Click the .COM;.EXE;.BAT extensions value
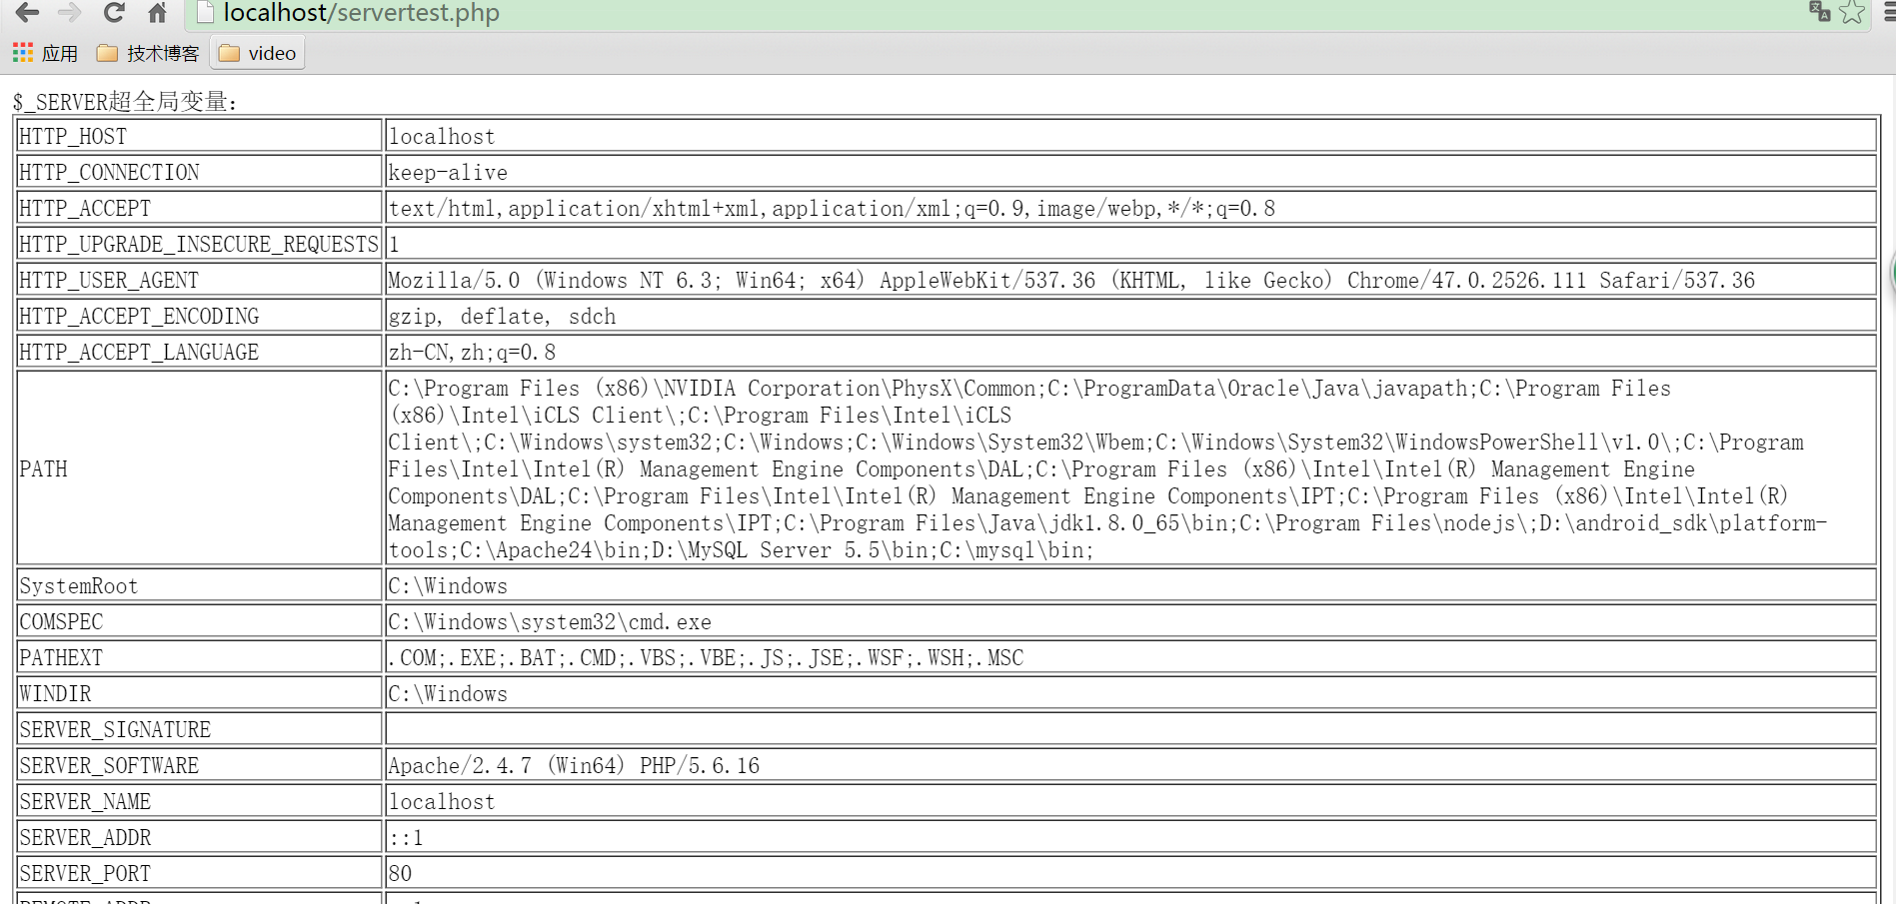This screenshot has height=904, width=1896. (706, 658)
